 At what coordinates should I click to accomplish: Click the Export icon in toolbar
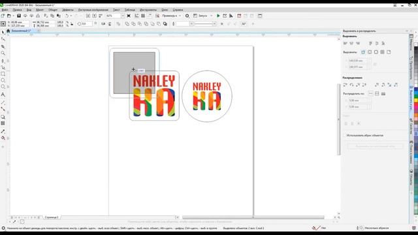tap(94, 16)
